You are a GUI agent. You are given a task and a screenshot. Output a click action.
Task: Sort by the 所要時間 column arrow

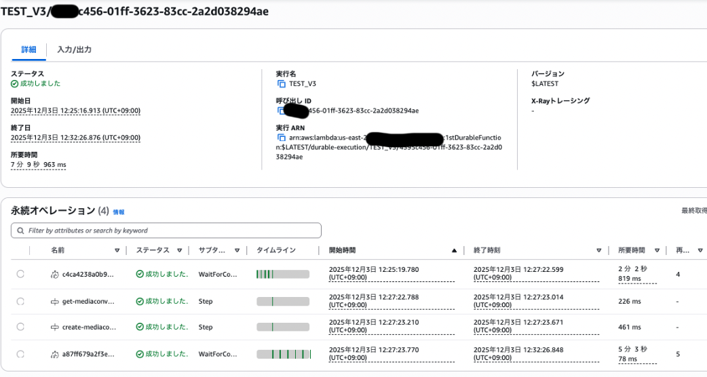click(657, 250)
